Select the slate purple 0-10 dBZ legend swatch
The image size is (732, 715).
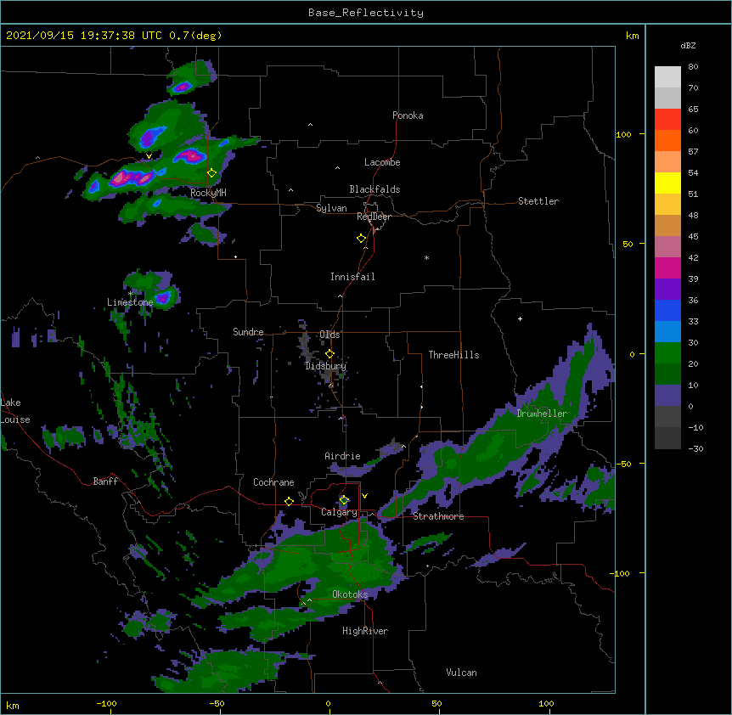point(667,396)
